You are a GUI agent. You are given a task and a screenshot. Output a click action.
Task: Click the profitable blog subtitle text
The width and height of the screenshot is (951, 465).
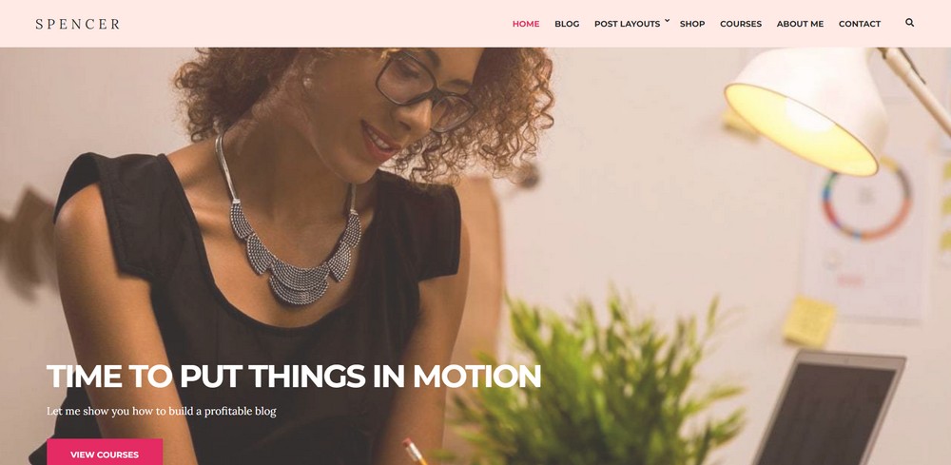(x=162, y=411)
